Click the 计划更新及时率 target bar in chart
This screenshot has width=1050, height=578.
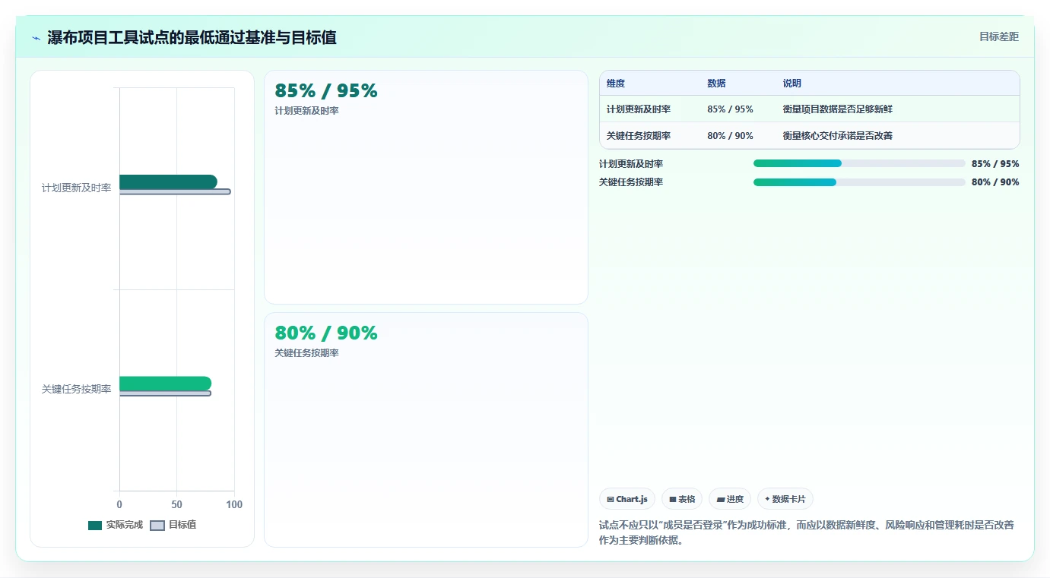tap(174, 191)
